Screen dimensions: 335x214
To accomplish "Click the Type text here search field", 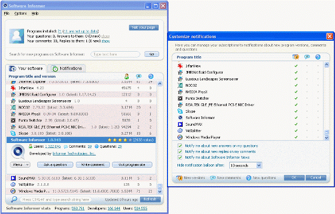I will (115, 54).
